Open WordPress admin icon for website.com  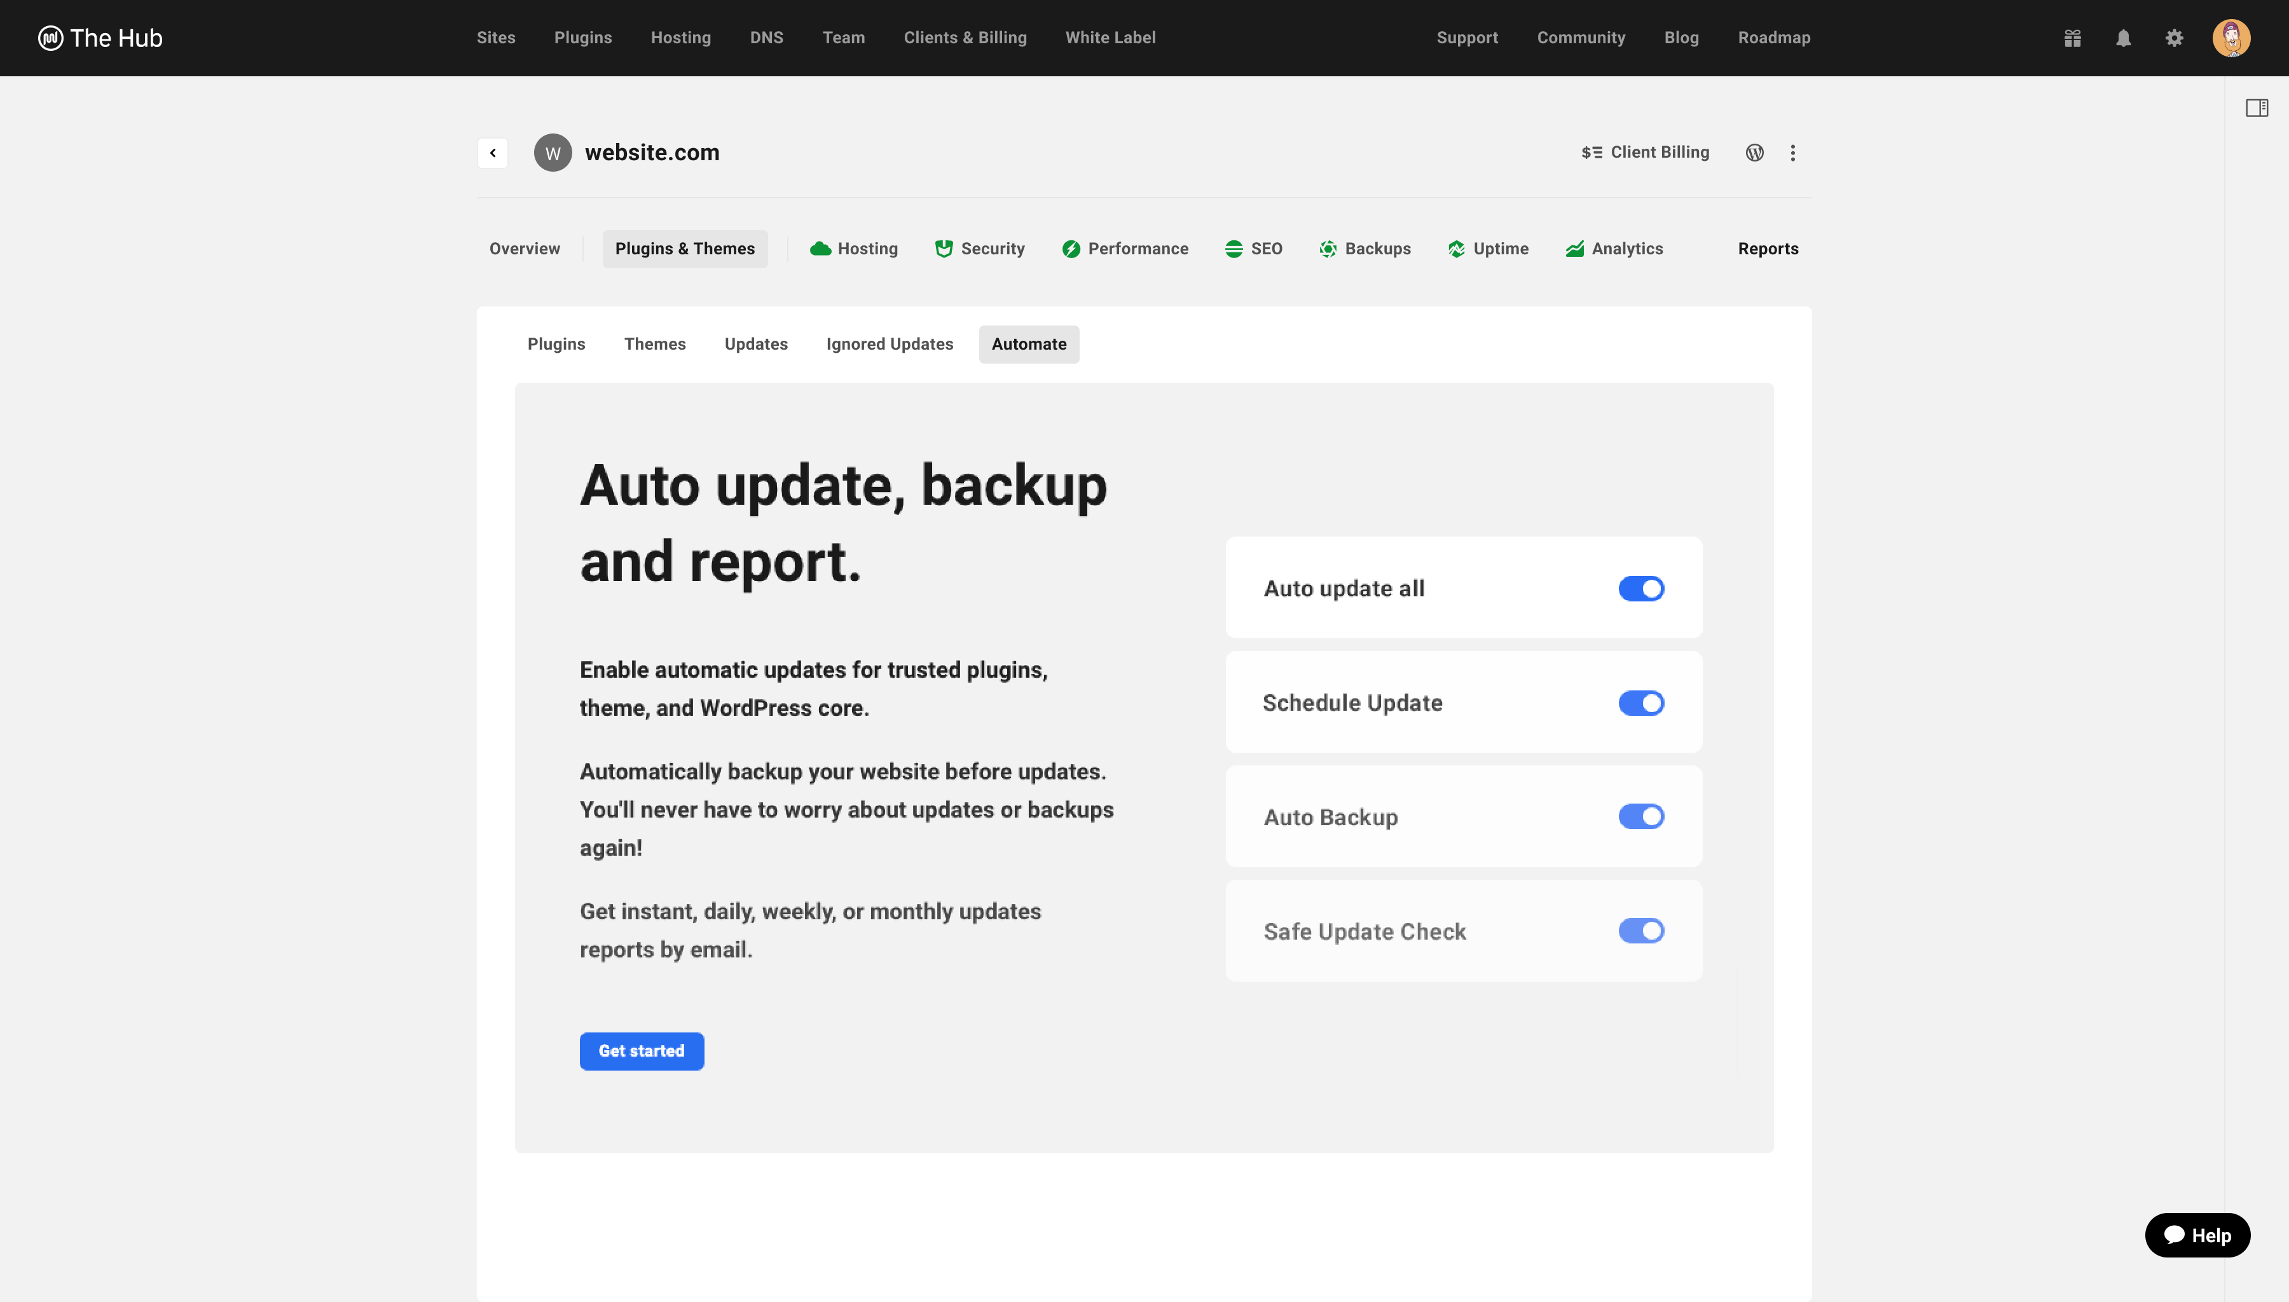(1754, 152)
